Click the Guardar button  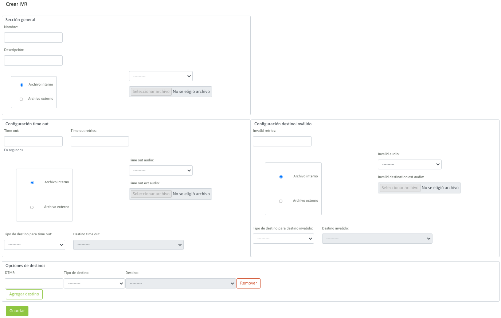click(x=17, y=311)
